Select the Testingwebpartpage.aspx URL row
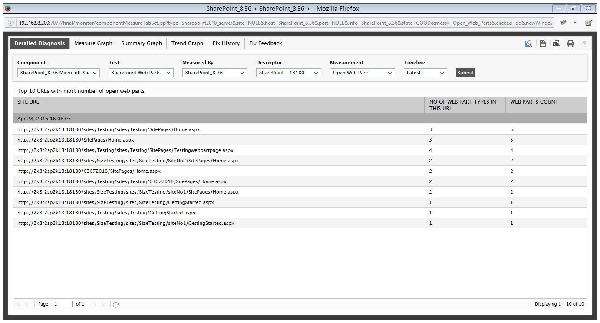The height and width of the screenshot is (323, 600). [300, 150]
